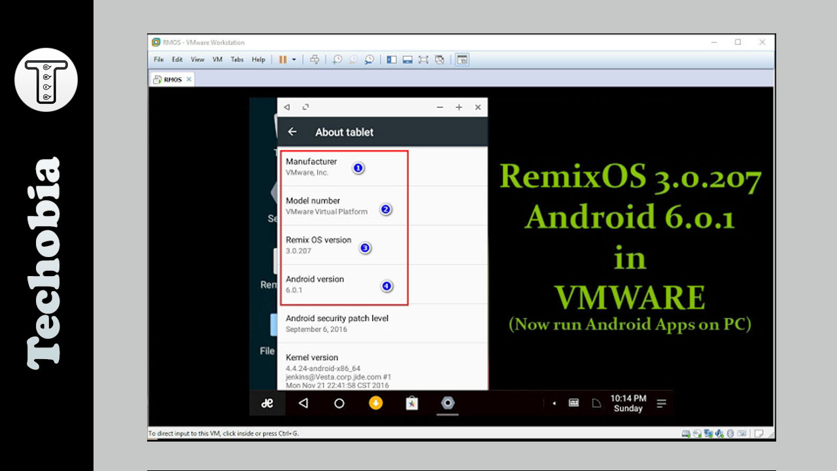Tap the Android version entry

point(383,285)
